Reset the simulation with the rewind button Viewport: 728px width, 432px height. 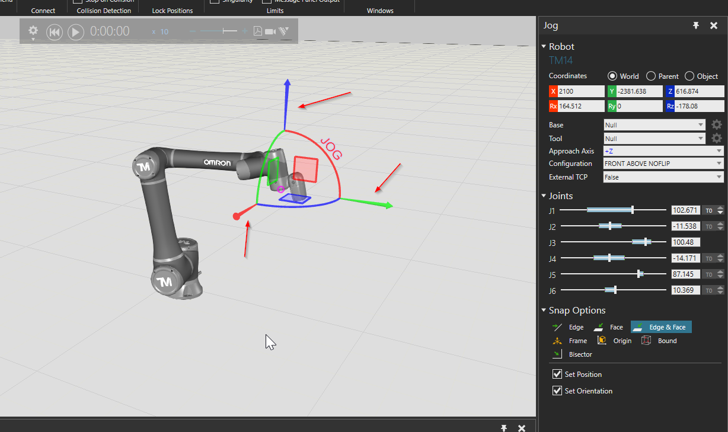tap(55, 32)
